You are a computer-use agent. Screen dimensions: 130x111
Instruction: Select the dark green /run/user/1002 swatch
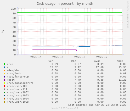point(4,92)
